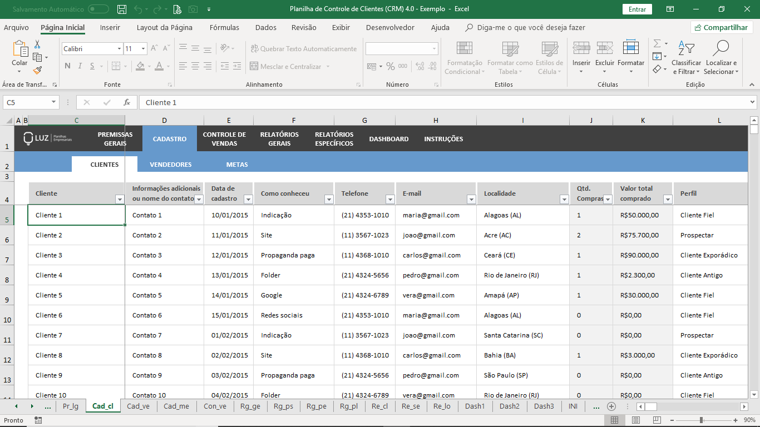
Task: Apply italic with the I button
Action: [80, 66]
